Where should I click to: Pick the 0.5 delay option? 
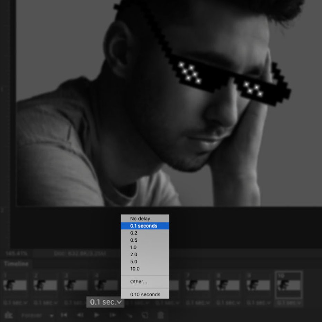(134, 240)
